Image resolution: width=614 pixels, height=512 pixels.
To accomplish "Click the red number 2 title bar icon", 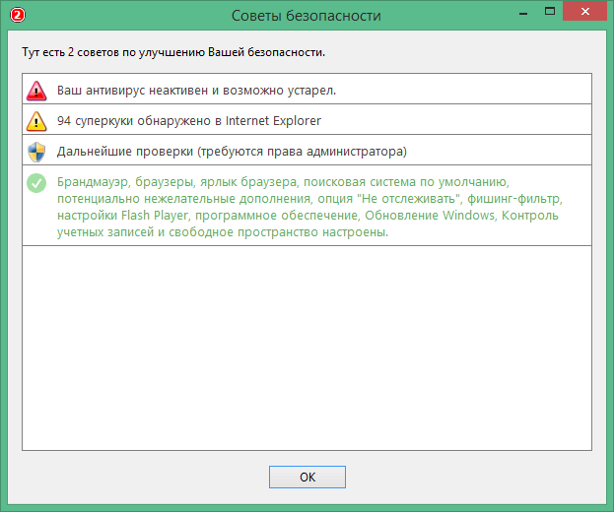I will click(x=18, y=15).
